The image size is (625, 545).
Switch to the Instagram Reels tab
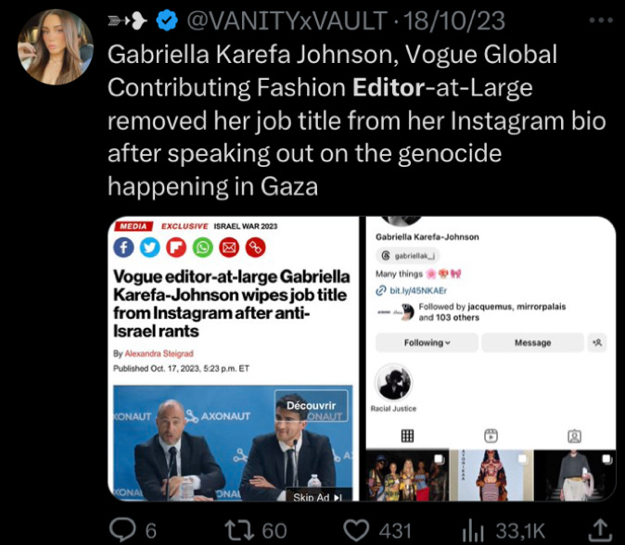point(491,436)
